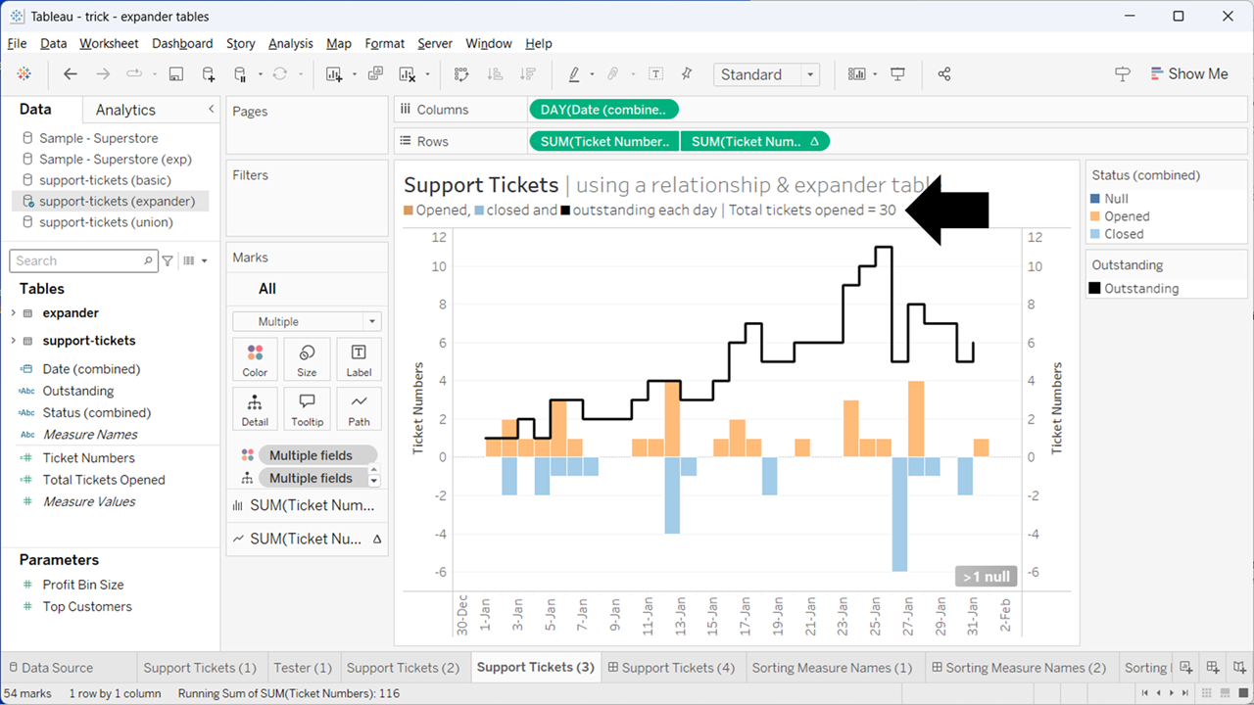Image resolution: width=1254 pixels, height=705 pixels.
Task: Open the Standard fit dropdown
Action: point(809,74)
